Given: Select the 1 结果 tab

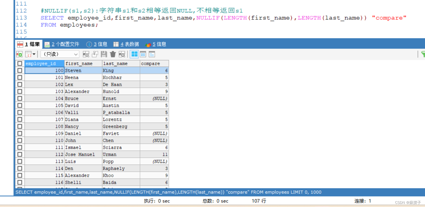Looking at the screenshot, I should (29, 44).
